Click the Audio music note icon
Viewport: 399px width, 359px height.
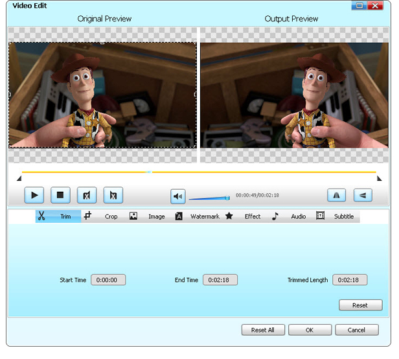275,216
